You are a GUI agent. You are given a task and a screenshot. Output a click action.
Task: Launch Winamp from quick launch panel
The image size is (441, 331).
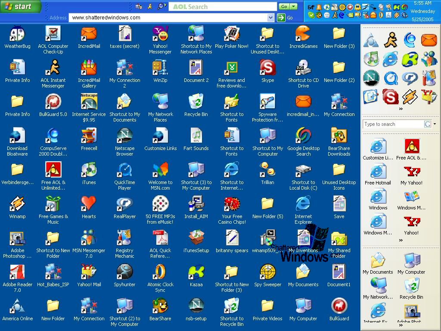(410, 97)
